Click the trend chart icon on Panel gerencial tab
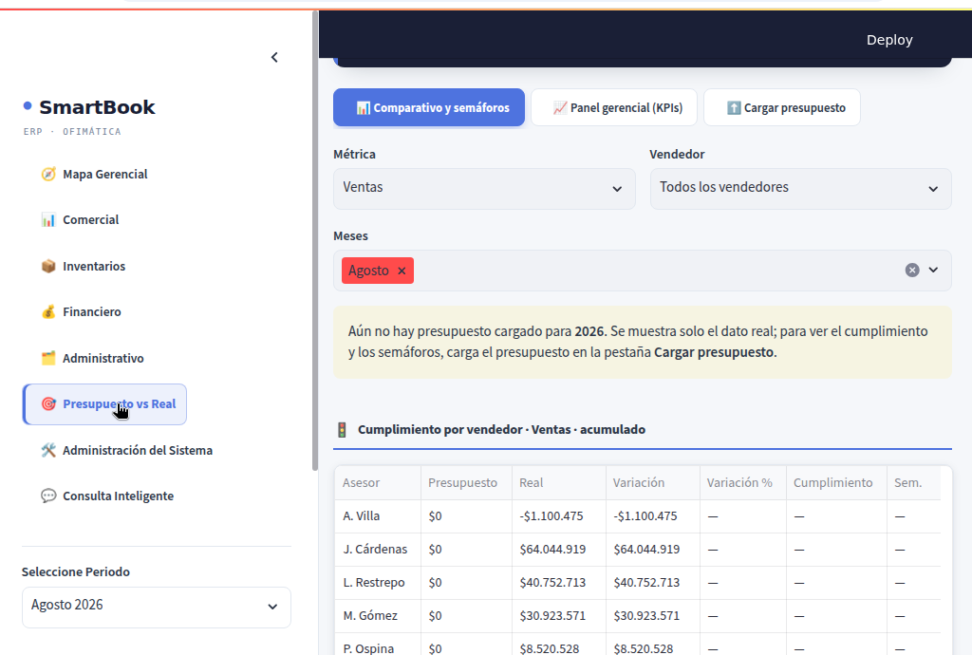 tap(560, 108)
